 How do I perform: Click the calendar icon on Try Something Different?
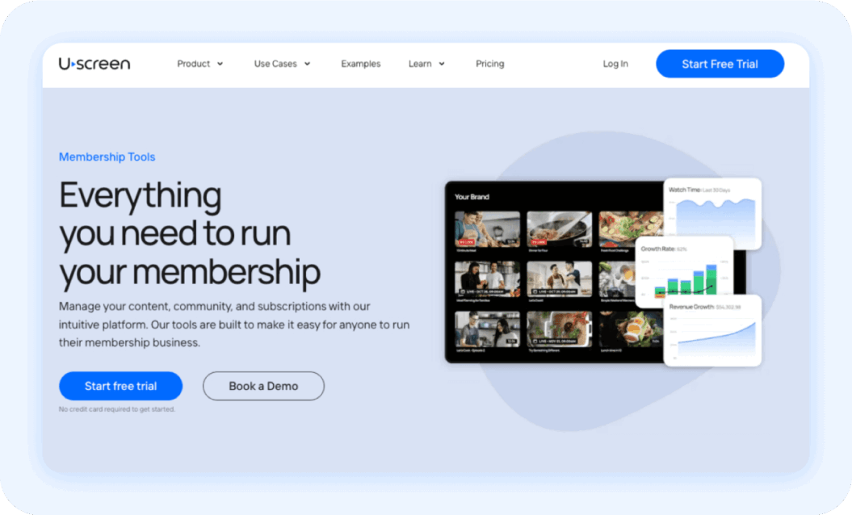535,341
